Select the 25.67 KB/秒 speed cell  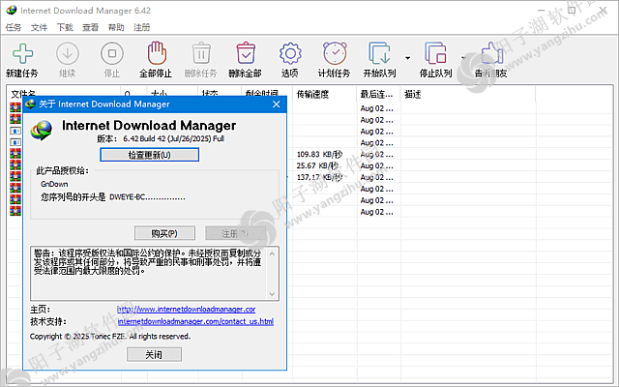318,165
